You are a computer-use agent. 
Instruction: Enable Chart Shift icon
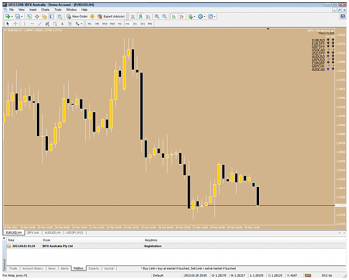click(181, 16)
